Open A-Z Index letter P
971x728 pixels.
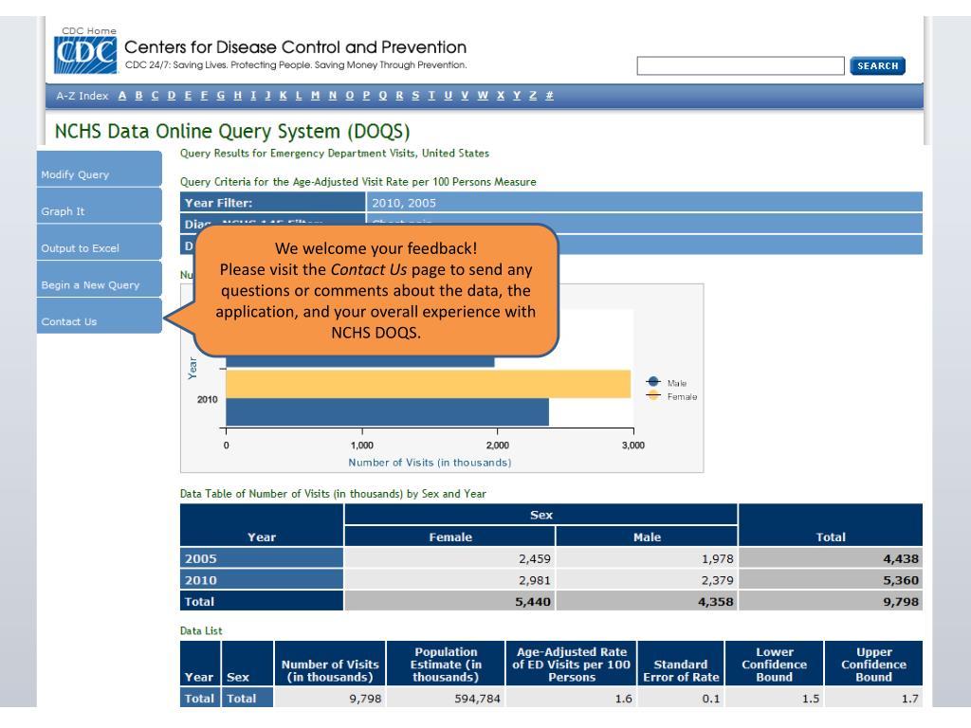pos(366,96)
